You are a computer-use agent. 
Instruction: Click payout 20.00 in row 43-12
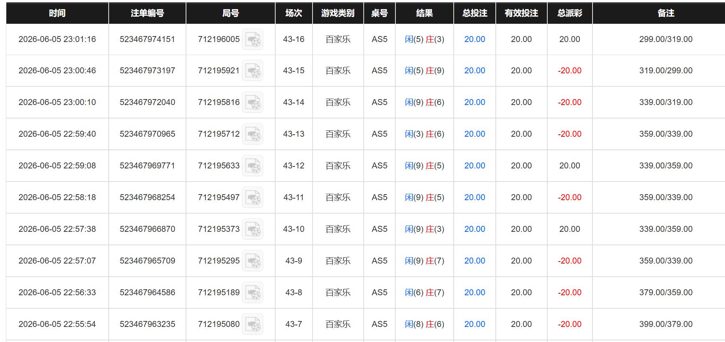coord(570,166)
